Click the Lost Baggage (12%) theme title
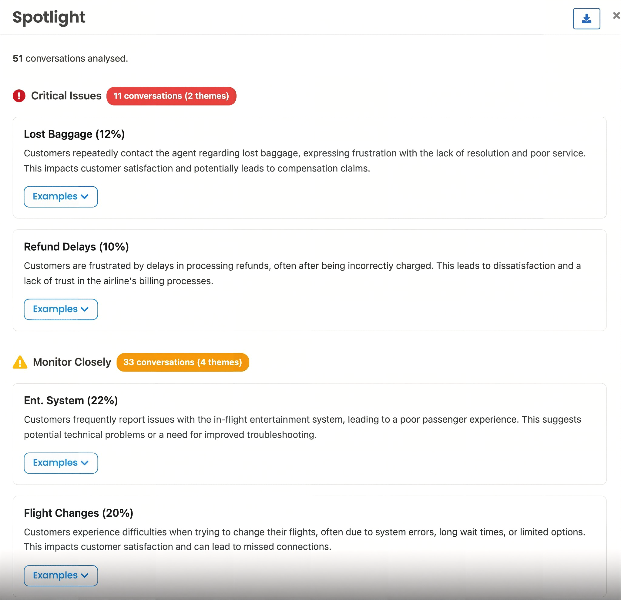This screenshot has height=600, width=621. [x=74, y=134]
